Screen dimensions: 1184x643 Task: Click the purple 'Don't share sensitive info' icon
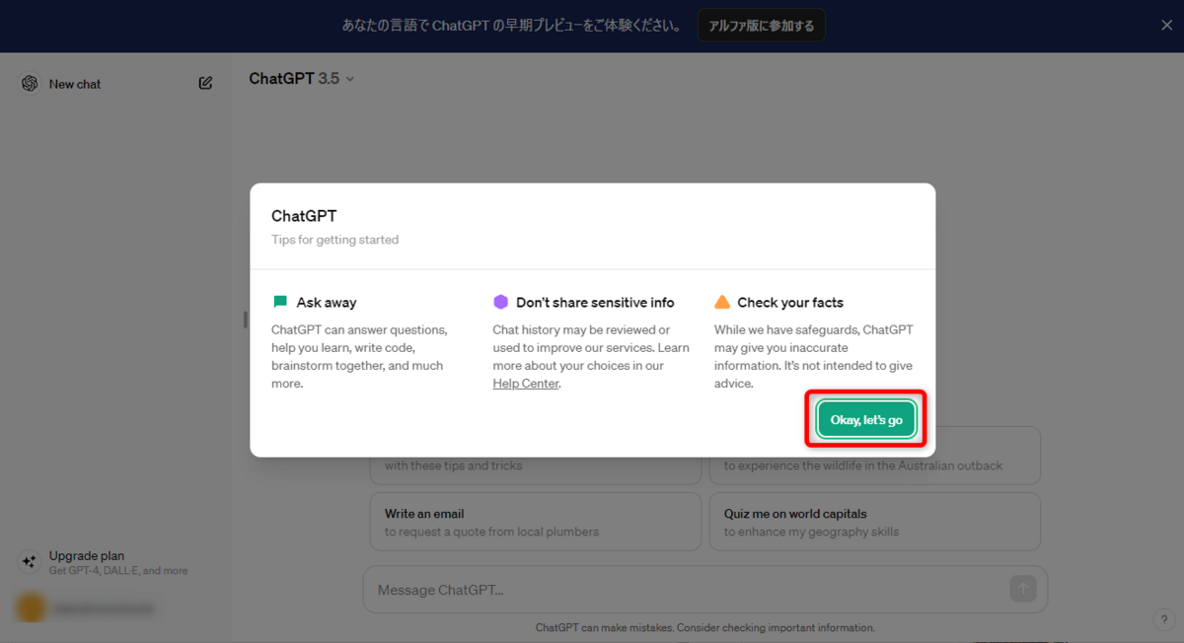coord(501,302)
